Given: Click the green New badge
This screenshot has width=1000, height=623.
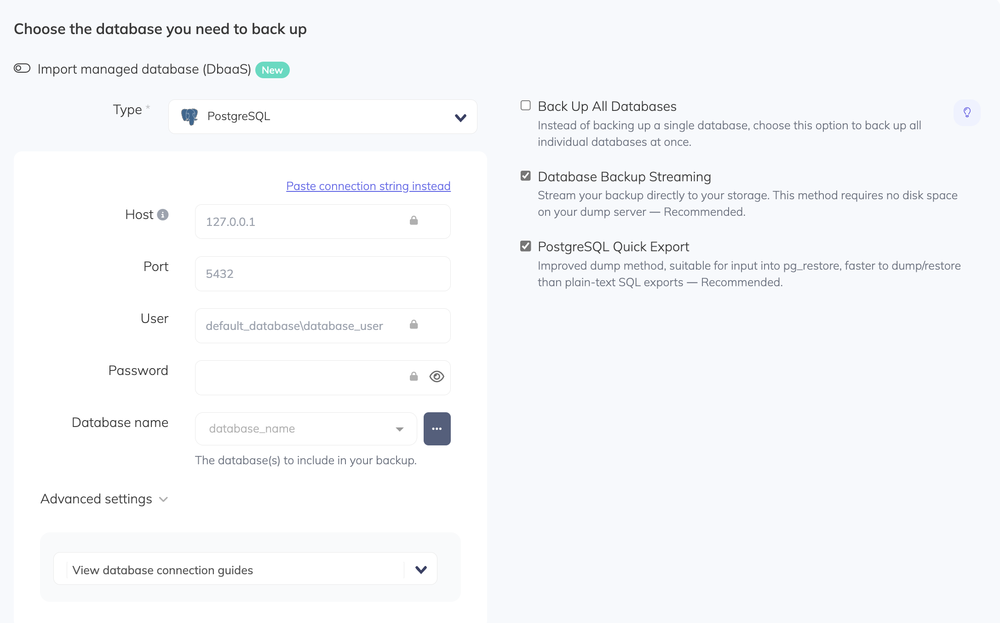Looking at the screenshot, I should (x=272, y=70).
